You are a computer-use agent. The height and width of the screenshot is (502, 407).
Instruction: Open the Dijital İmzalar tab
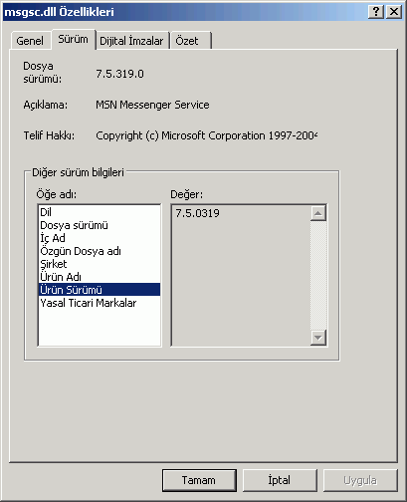pos(131,41)
